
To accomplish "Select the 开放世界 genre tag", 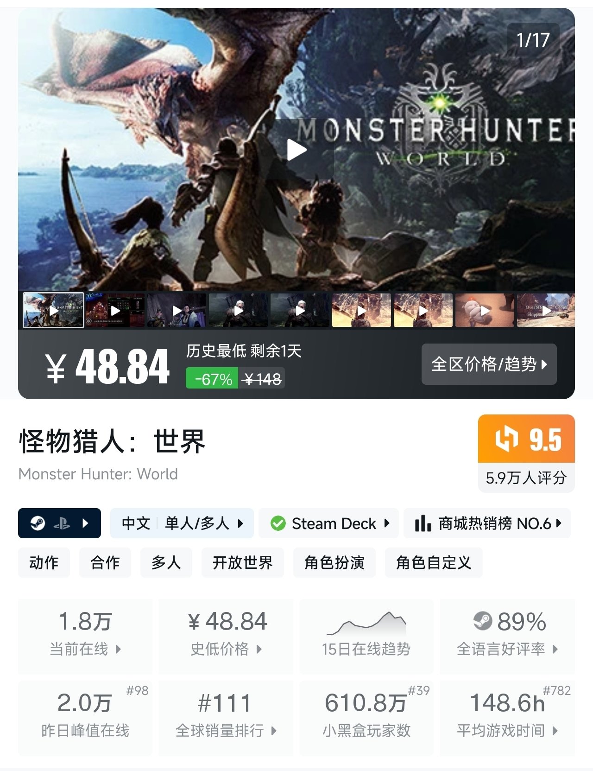I will (x=243, y=562).
